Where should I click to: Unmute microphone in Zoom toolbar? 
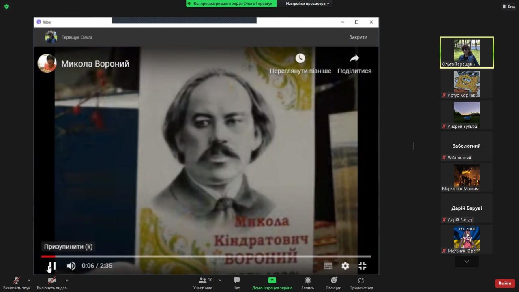[17, 281]
